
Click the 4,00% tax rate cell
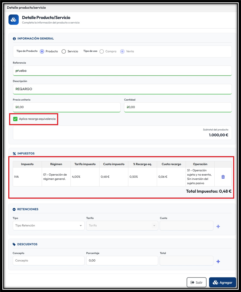pos(85,177)
